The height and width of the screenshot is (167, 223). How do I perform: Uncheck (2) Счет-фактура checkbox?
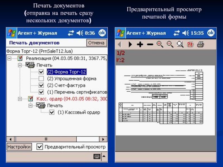tap(41, 85)
